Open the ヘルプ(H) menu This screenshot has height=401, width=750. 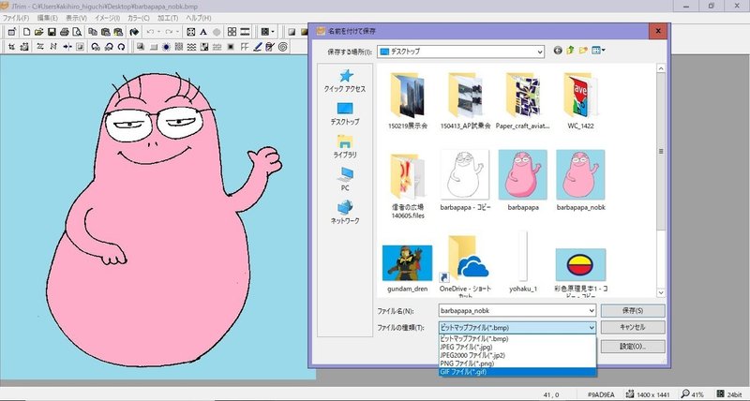198,18
